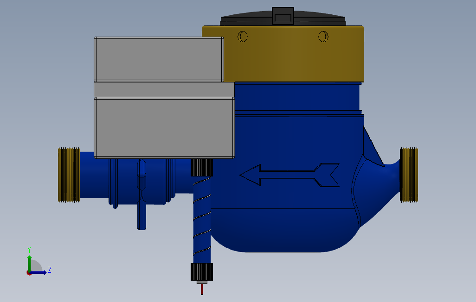This screenshot has width=476, height=302.
Task: Select the upper knurled cable gland under the gray box
Action: 202,167
